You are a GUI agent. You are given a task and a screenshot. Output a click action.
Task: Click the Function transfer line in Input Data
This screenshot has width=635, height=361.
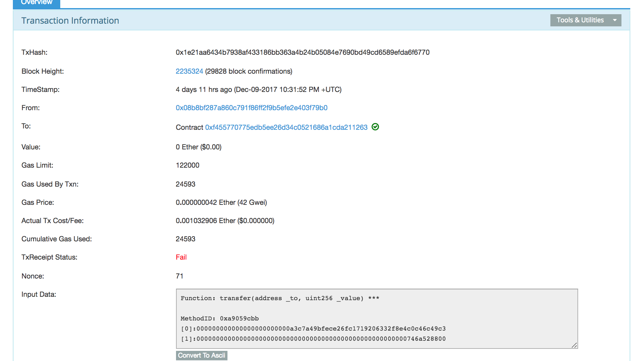[x=280, y=298]
